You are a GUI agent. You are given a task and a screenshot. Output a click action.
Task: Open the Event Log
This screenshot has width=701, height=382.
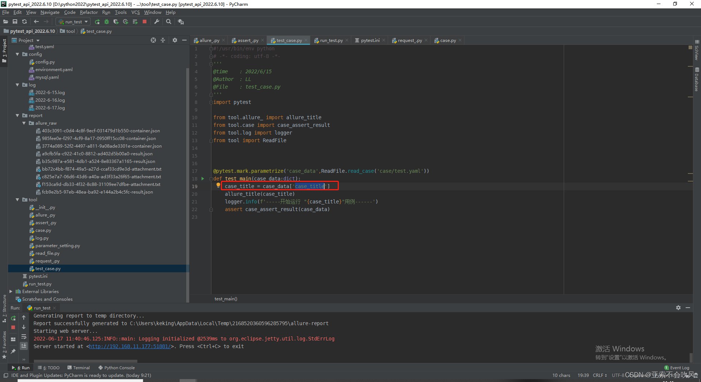click(x=677, y=368)
